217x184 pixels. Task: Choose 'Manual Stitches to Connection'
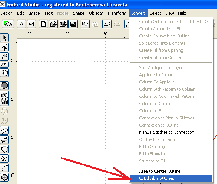[x=171, y=132]
